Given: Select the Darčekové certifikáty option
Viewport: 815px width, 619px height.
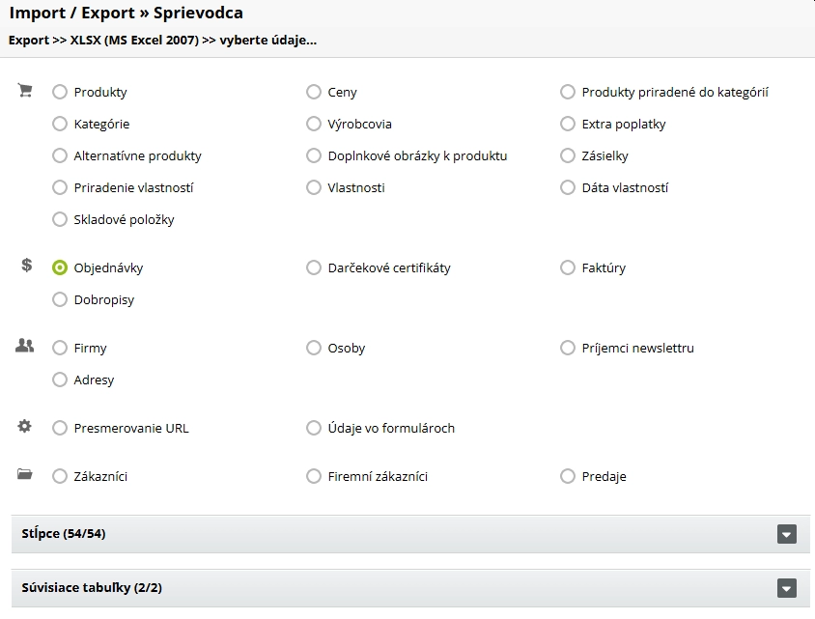Looking at the screenshot, I should pyautogui.click(x=314, y=267).
